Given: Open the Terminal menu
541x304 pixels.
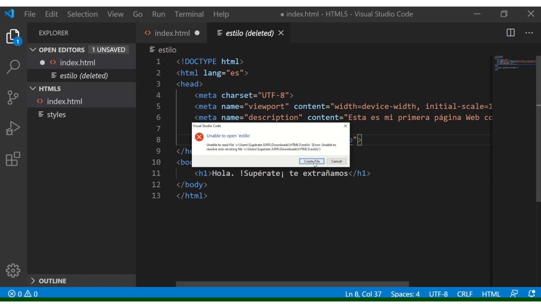Looking at the screenshot, I should tap(189, 14).
